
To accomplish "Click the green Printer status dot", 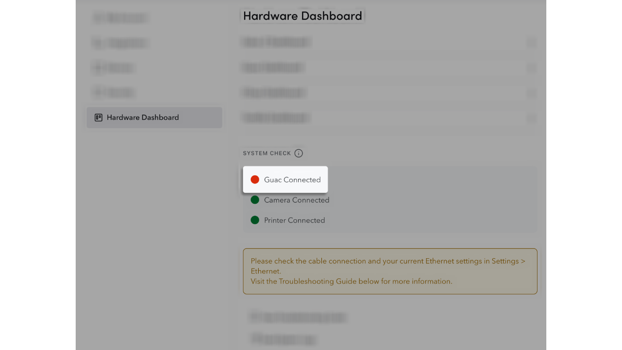I will (255, 220).
